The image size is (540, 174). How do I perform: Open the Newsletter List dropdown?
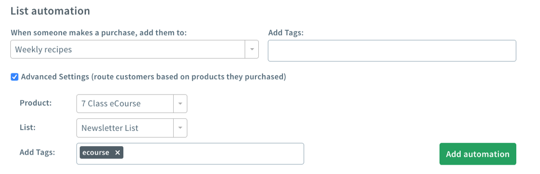(x=132, y=128)
